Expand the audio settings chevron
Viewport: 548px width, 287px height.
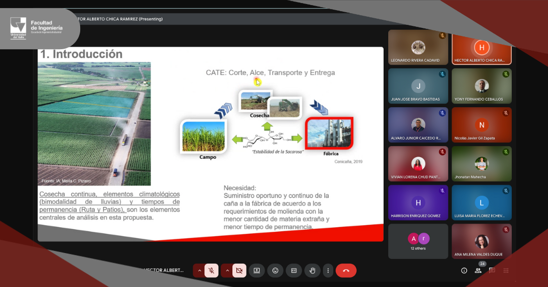199,271
